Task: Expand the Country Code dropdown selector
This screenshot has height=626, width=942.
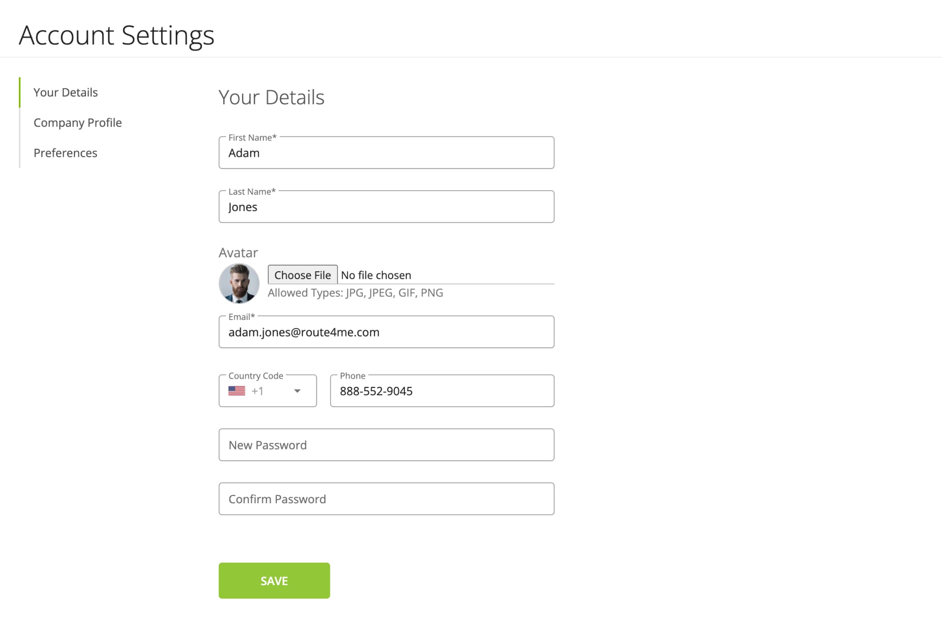Action: coord(296,391)
